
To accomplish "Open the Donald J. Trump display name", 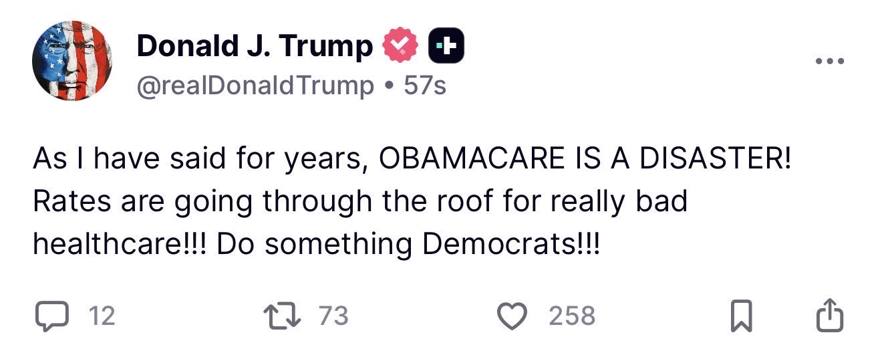I will [x=255, y=46].
